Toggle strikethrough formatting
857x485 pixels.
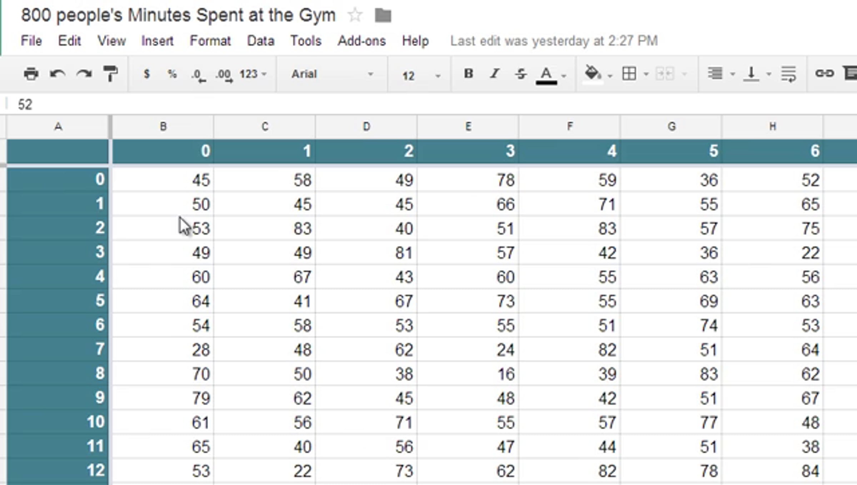click(521, 74)
